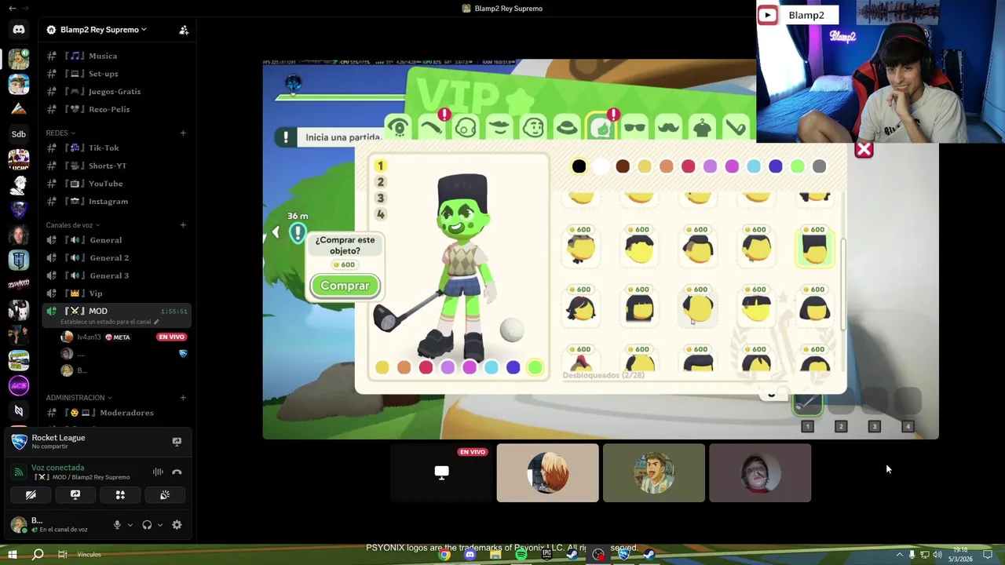The height and width of the screenshot is (565, 1005).
Task: Expand the headphones output options arrow
Action: click(160, 525)
